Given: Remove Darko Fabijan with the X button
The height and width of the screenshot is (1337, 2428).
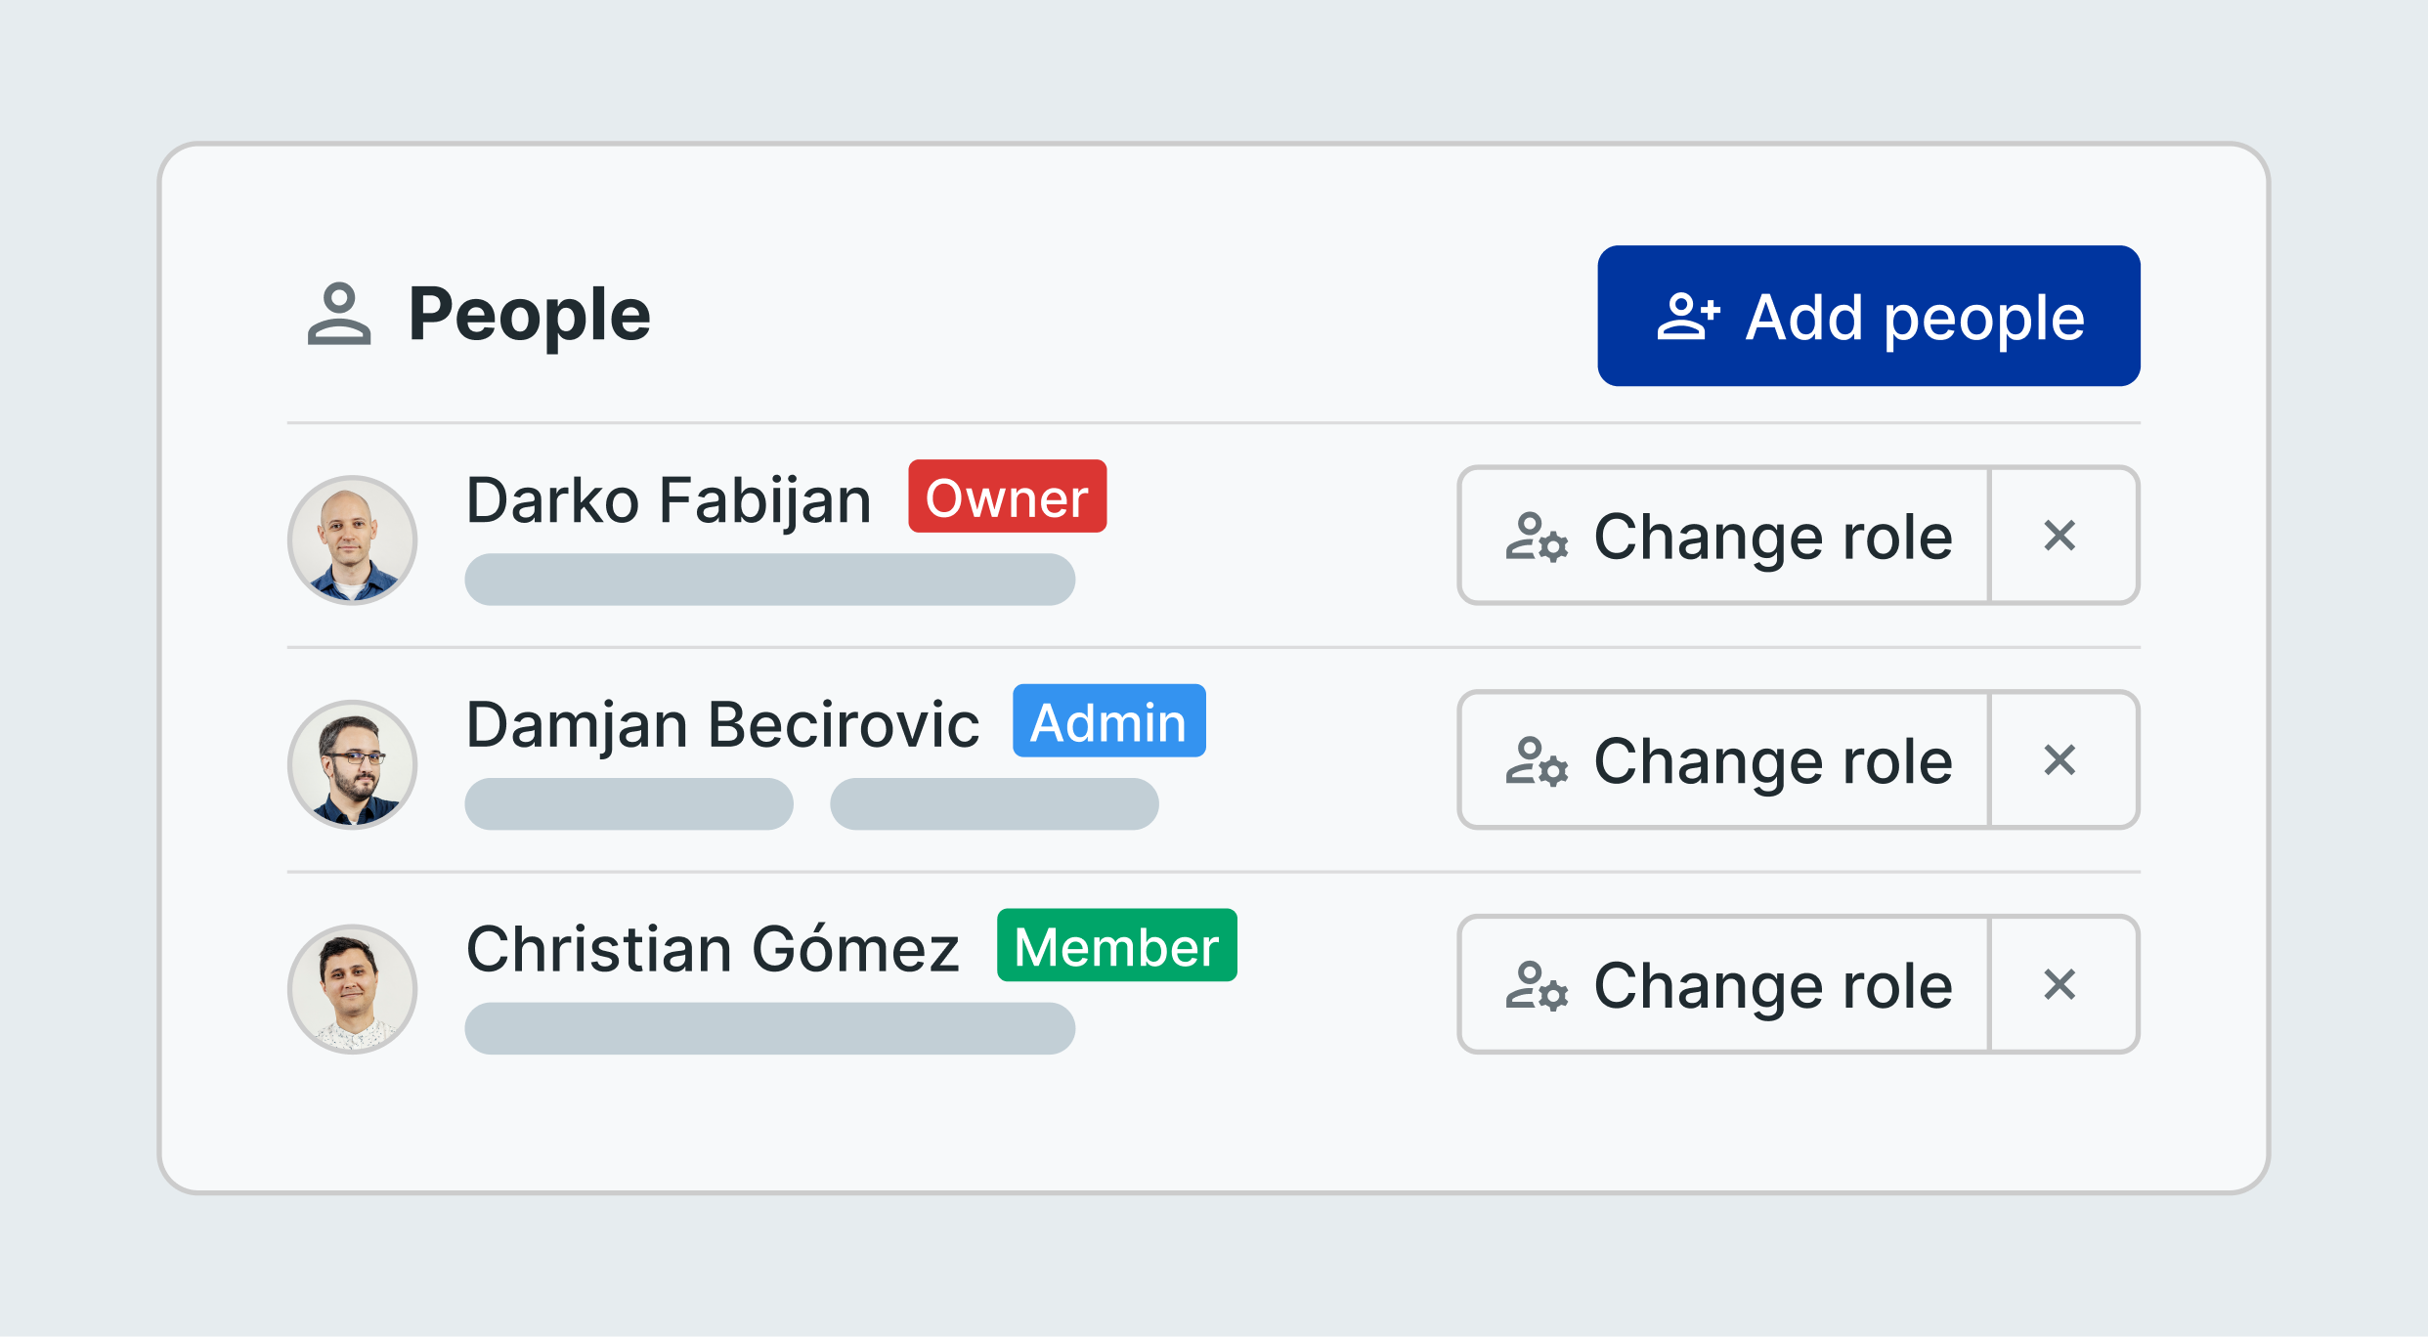Looking at the screenshot, I should pos(2063,536).
